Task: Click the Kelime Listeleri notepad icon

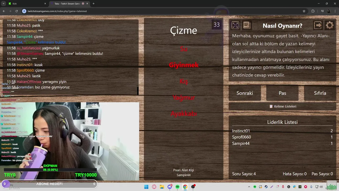Action: pyautogui.click(x=271, y=106)
